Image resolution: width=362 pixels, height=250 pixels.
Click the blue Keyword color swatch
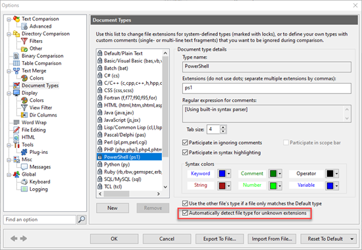[222, 174]
